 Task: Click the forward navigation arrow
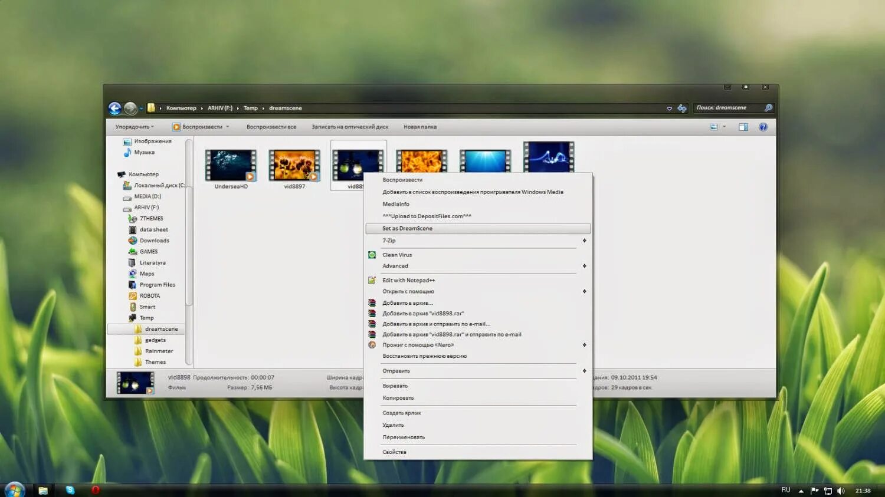tap(130, 108)
